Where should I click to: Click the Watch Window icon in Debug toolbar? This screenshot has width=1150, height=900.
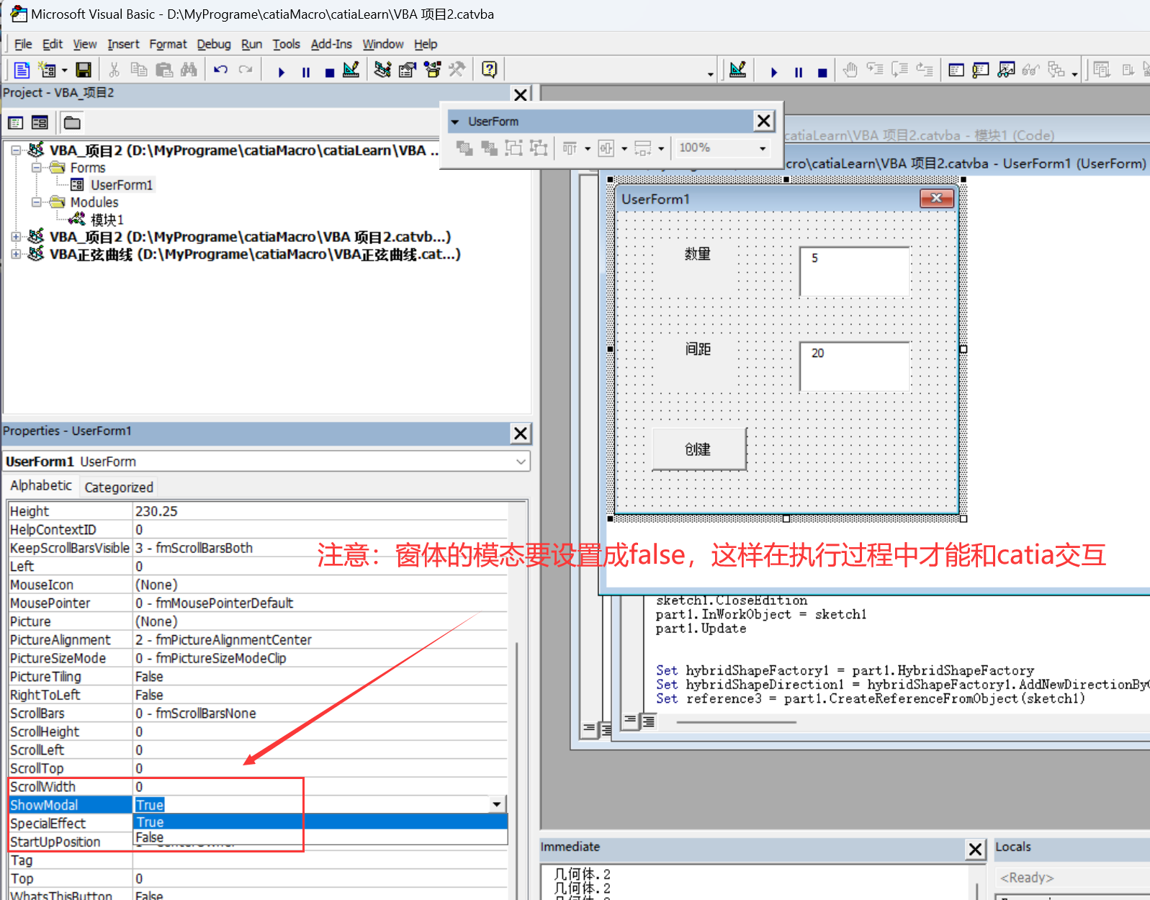(1006, 71)
